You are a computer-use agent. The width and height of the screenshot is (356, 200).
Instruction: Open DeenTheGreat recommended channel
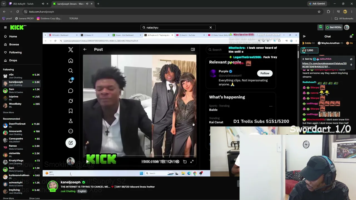pos(21,125)
